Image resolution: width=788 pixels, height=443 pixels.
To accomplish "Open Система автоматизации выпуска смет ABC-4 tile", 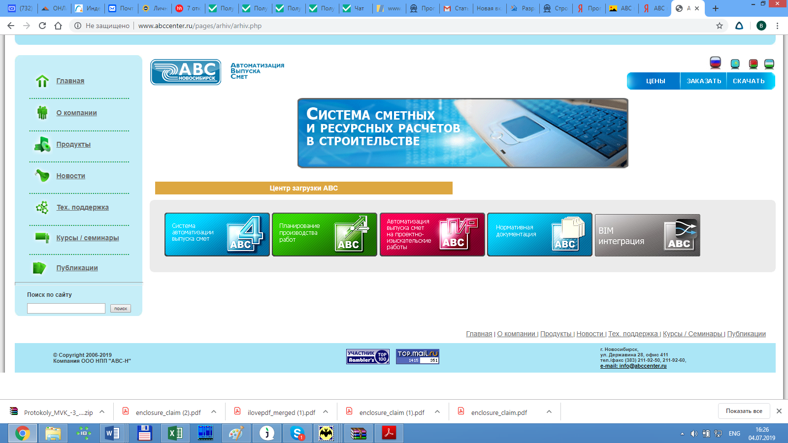I will click(x=217, y=235).
